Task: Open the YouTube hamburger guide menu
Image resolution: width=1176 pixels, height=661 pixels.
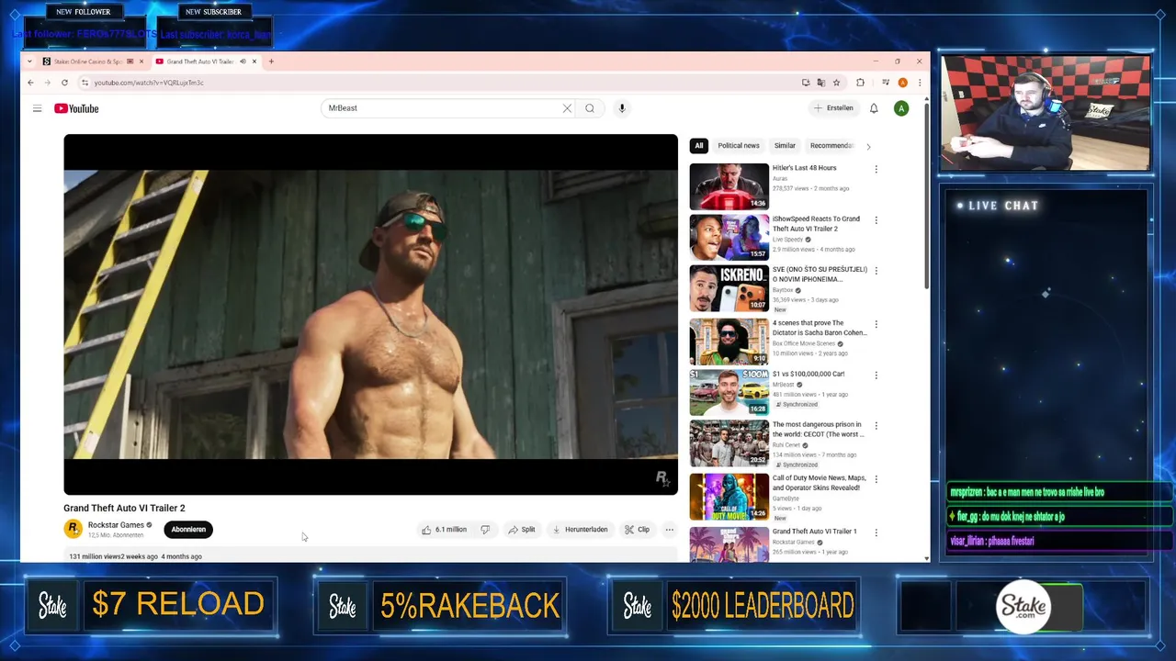Action: pyautogui.click(x=37, y=108)
